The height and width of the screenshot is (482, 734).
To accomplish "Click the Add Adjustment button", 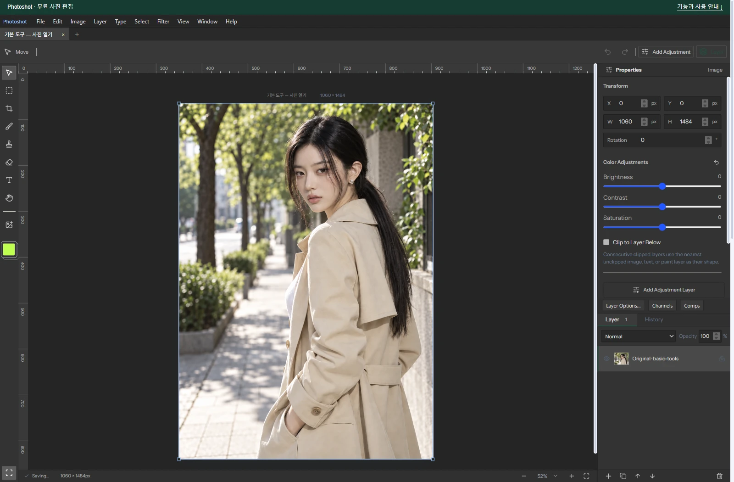I will point(666,52).
